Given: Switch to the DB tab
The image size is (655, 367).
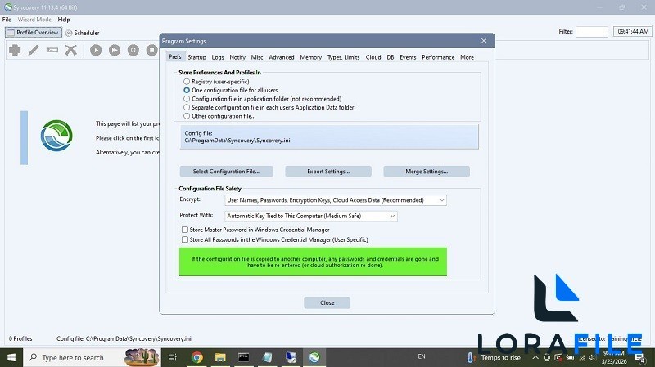Looking at the screenshot, I should (391, 57).
